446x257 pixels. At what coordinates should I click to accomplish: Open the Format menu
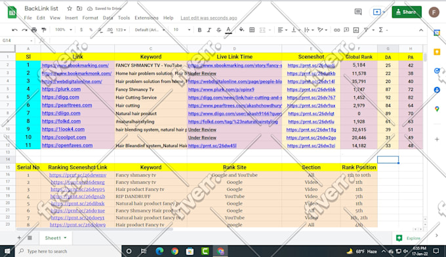[90, 18]
